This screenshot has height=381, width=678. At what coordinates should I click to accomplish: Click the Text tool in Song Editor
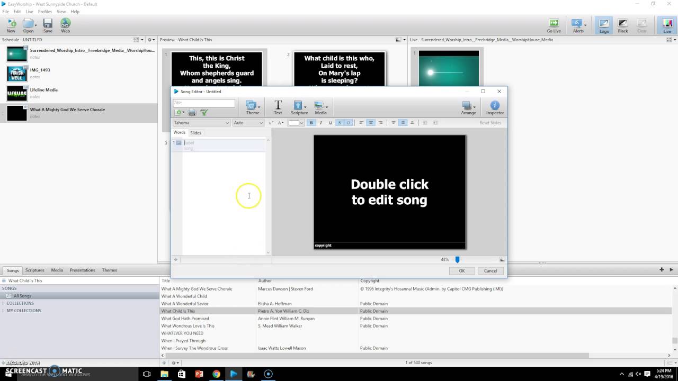pos(278,107)
